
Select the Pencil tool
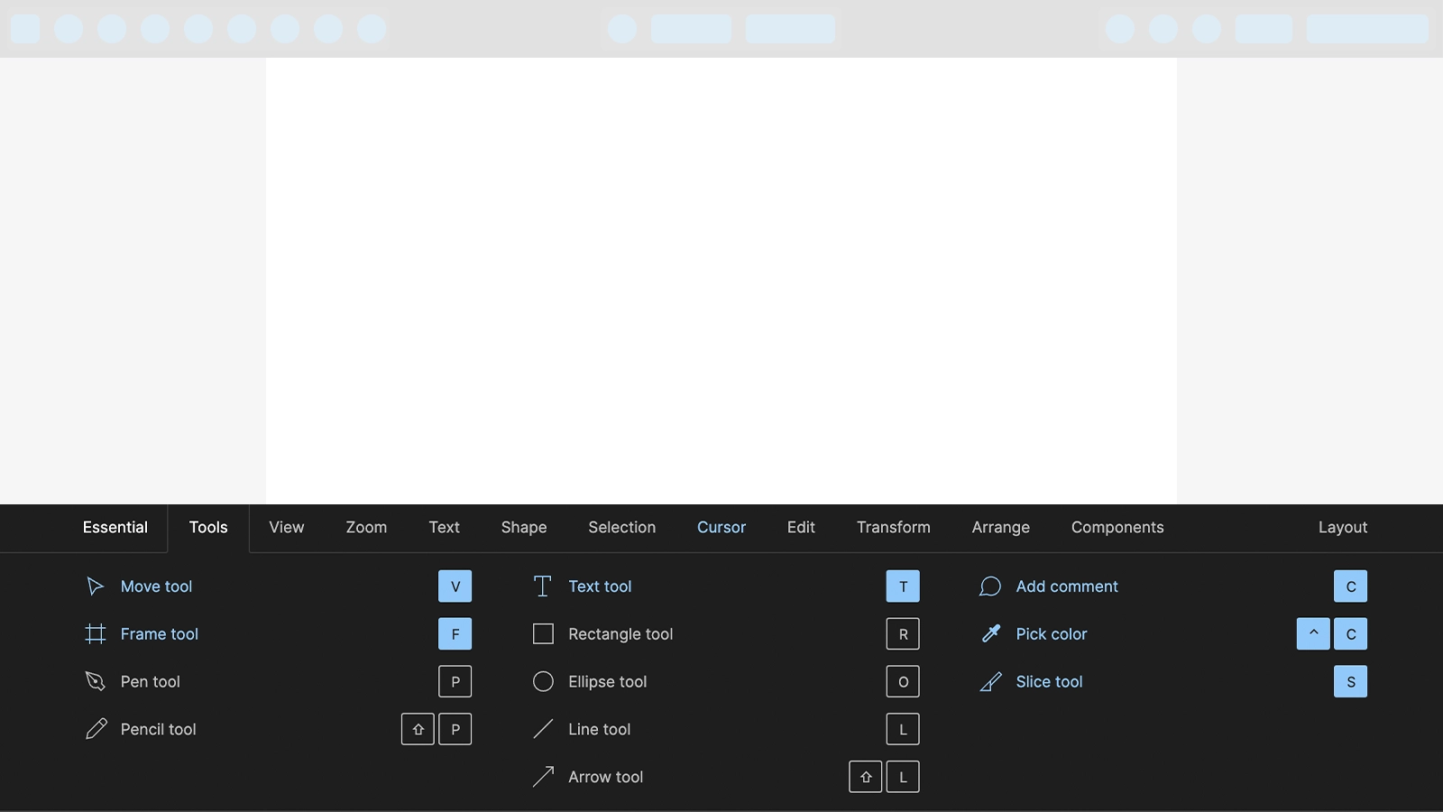(159, 729)
